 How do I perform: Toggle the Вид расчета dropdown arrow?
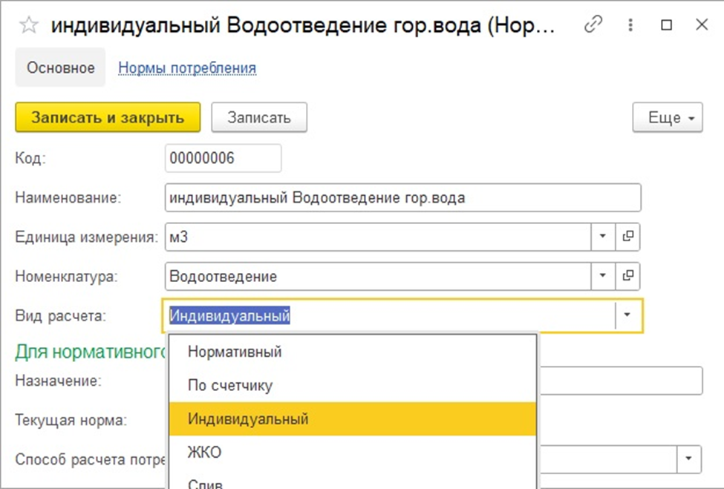(627, 315)
